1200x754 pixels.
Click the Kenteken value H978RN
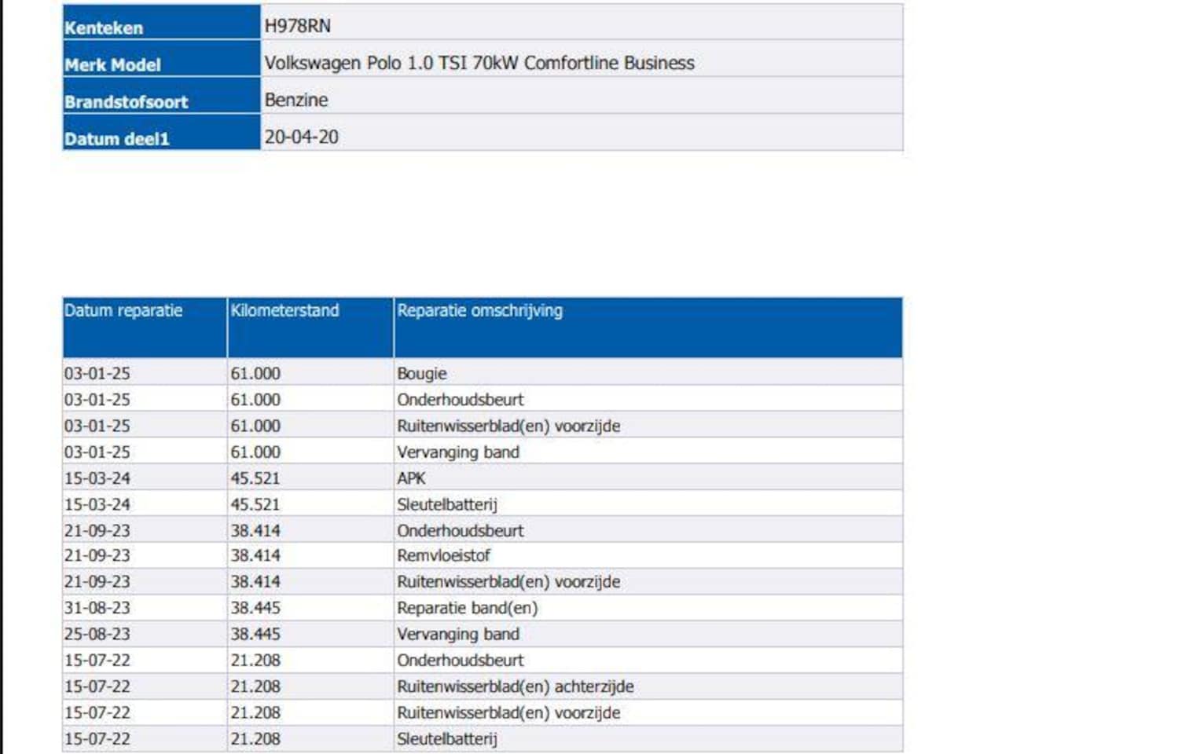[x=297, y=26]
